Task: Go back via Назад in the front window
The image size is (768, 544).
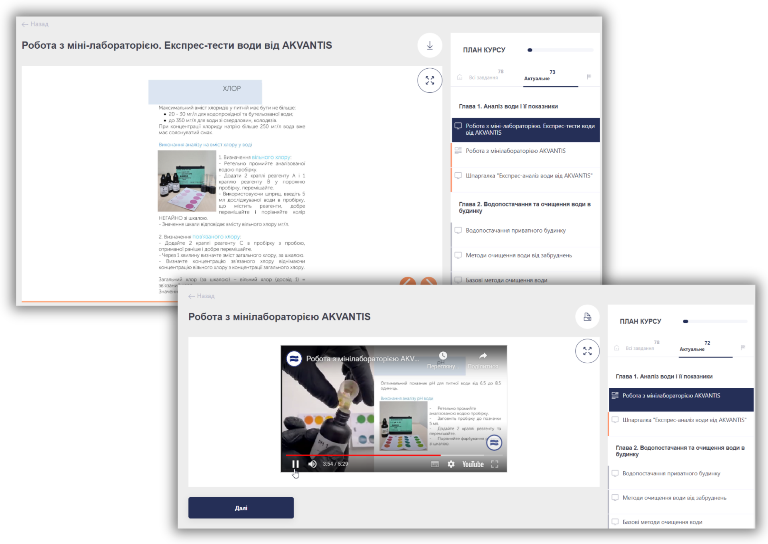Action: [x=202, y=296]
